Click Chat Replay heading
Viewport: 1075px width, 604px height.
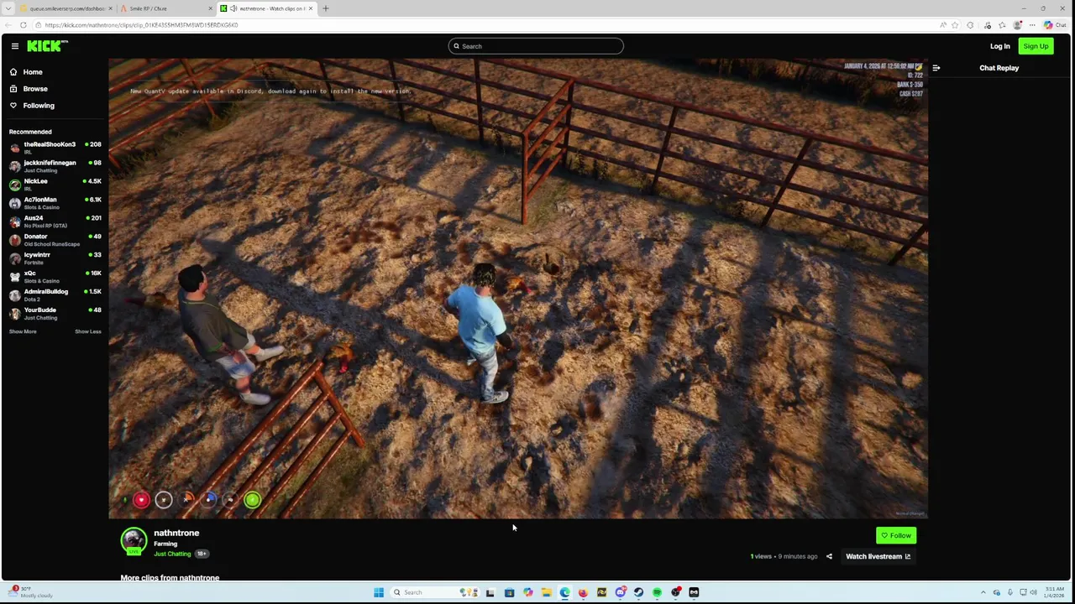pos(999,68)
